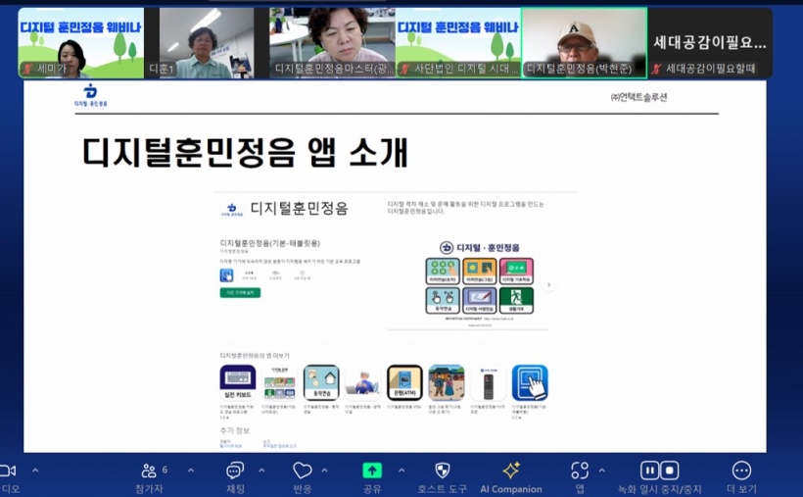The image size is (803, 497).
Task: Click the muted mic icon on 세대공감이필요할때 tile
Action: click(x=656, y=69)
